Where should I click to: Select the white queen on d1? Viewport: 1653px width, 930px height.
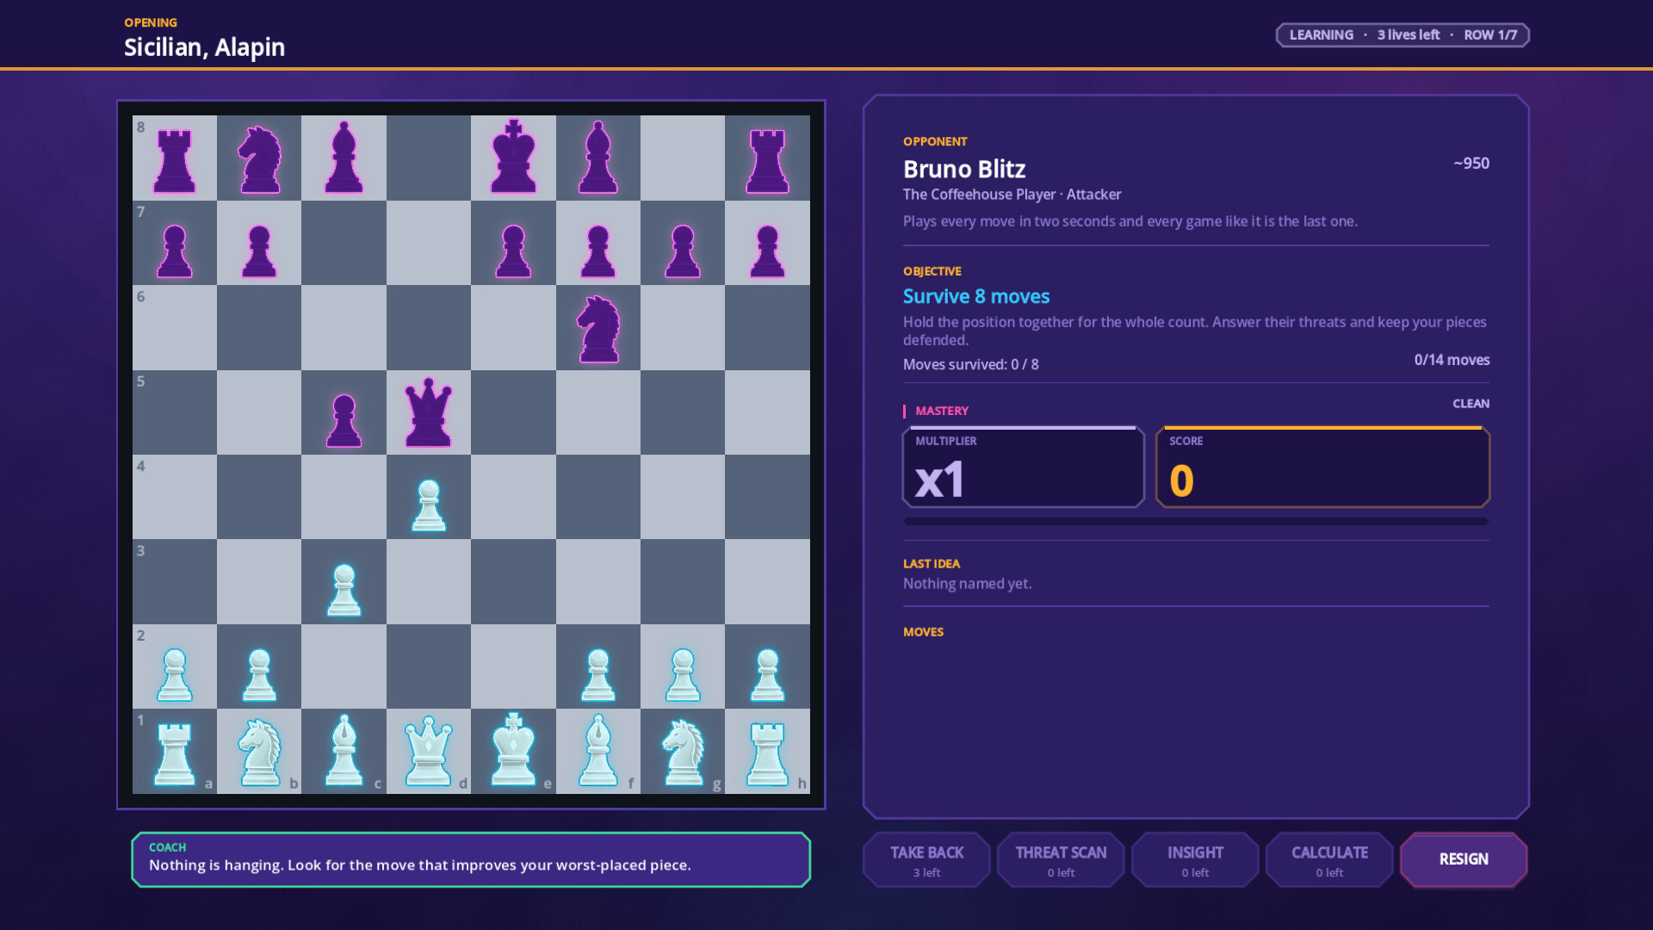coord(429,751)
